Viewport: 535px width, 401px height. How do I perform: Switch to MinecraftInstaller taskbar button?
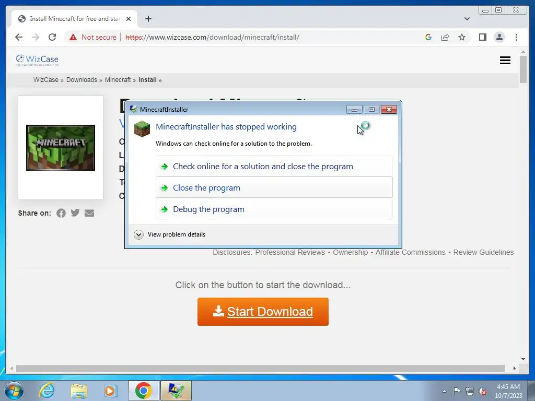[x=176, y=391]
